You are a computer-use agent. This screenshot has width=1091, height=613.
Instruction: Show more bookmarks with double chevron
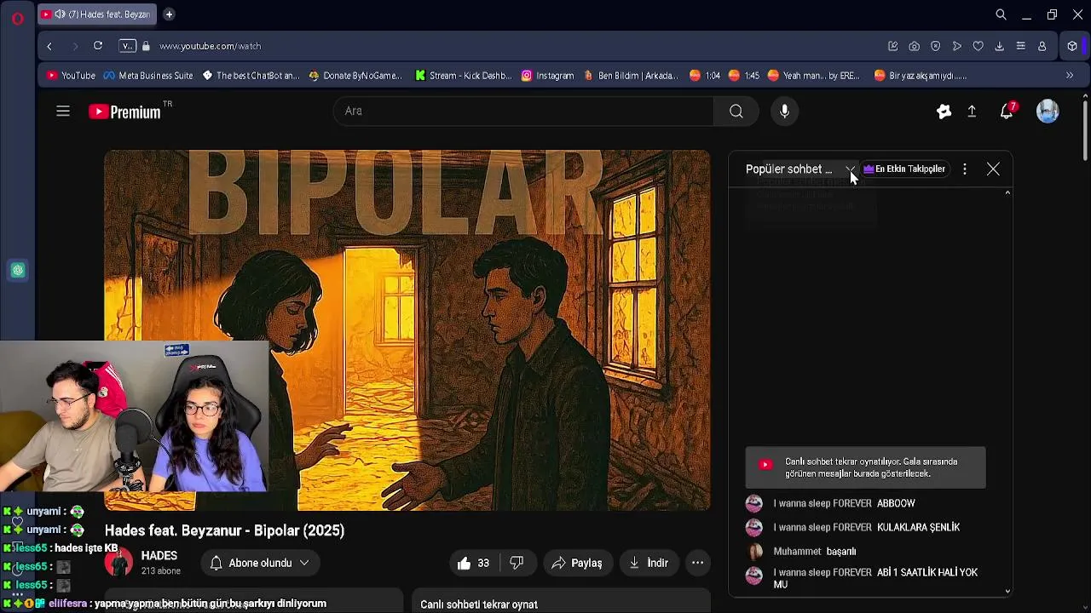pyautogui.click(x=1070, y=75)
